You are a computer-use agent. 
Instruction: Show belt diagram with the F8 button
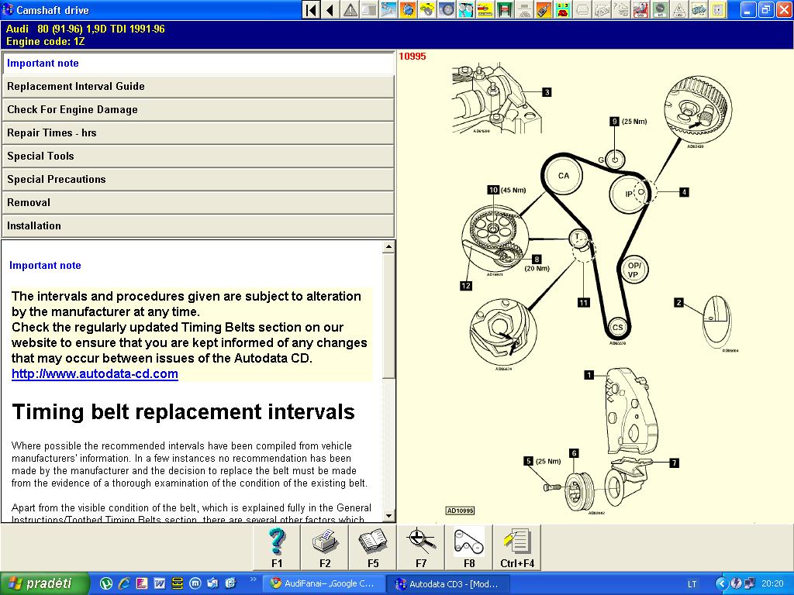(x=469, y=548)
